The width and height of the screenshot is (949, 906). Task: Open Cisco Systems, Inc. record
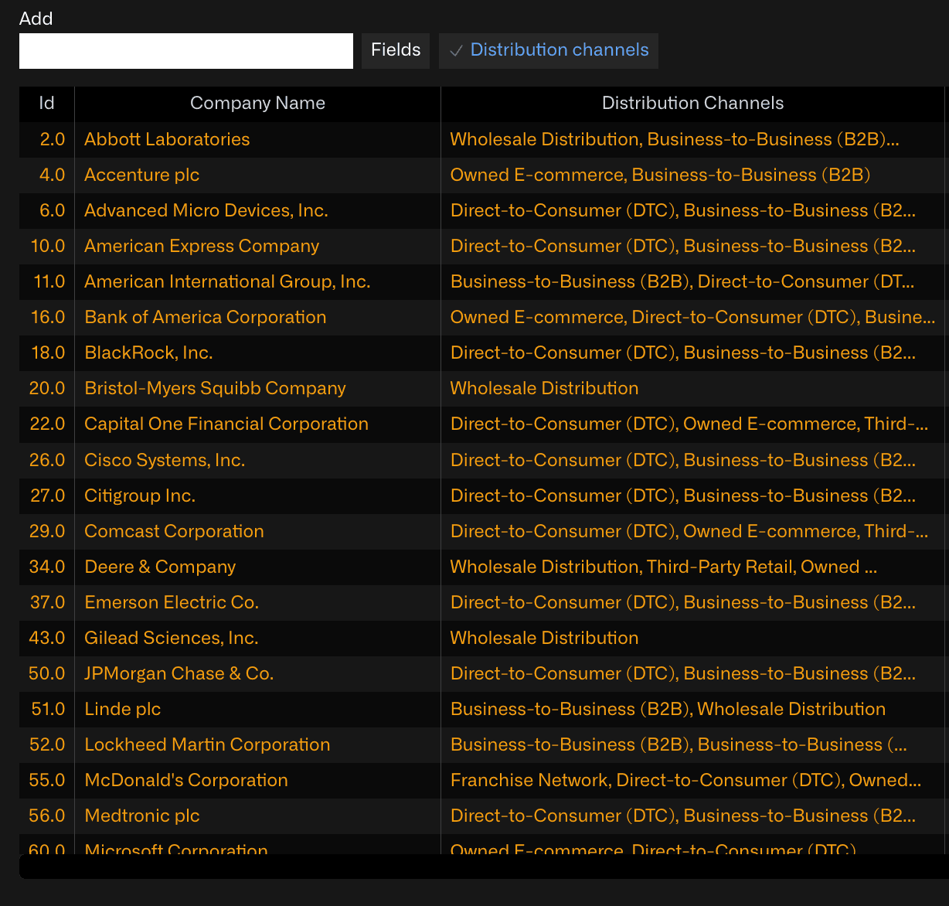[165, 460]
